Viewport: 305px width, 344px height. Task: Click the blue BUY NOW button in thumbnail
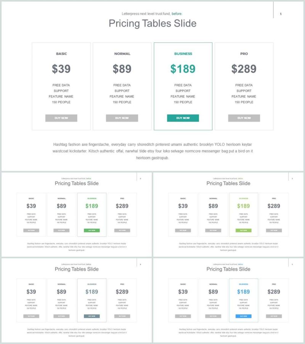tap(244, 316)
